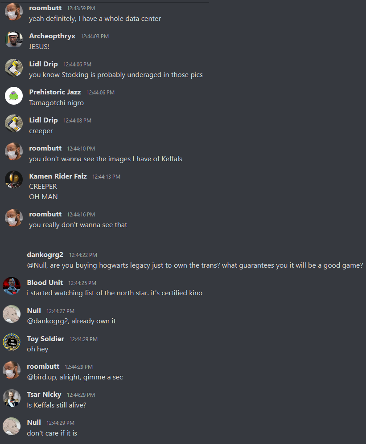Click the @dankogrg2 mention in Null's reply
366x444 pixels.
click(x=48, y=321)
